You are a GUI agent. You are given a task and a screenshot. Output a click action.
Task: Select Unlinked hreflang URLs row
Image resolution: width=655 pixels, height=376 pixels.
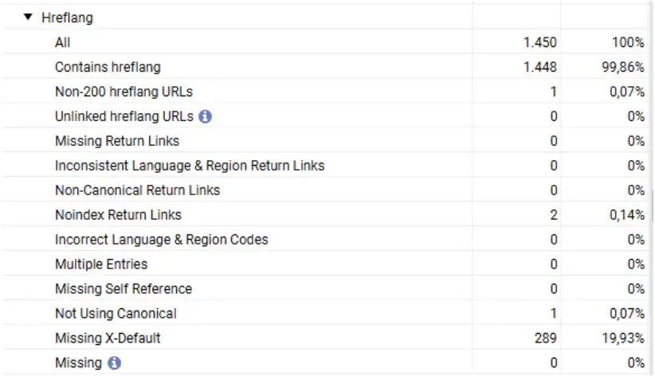click(124, 116)
